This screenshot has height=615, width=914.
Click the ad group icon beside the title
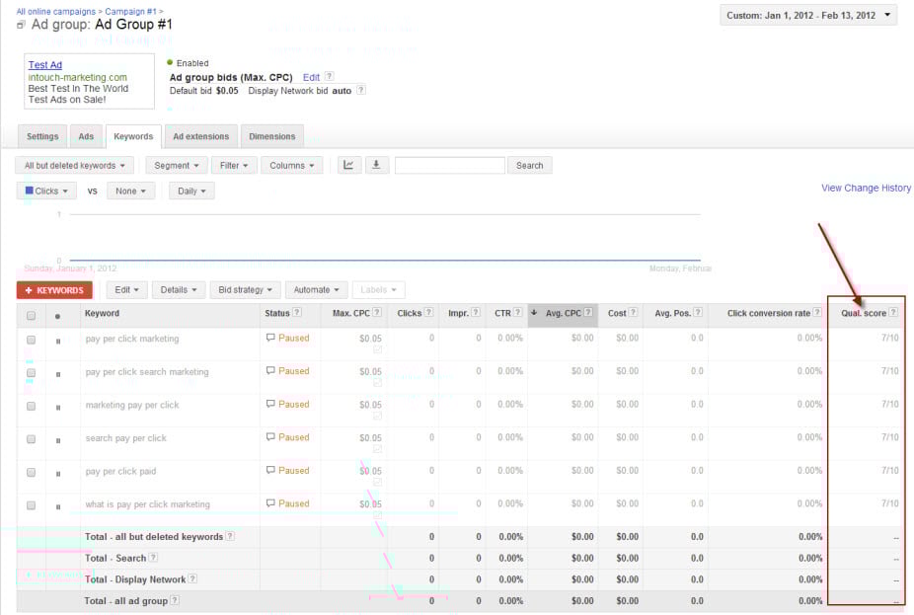point(21,25)
